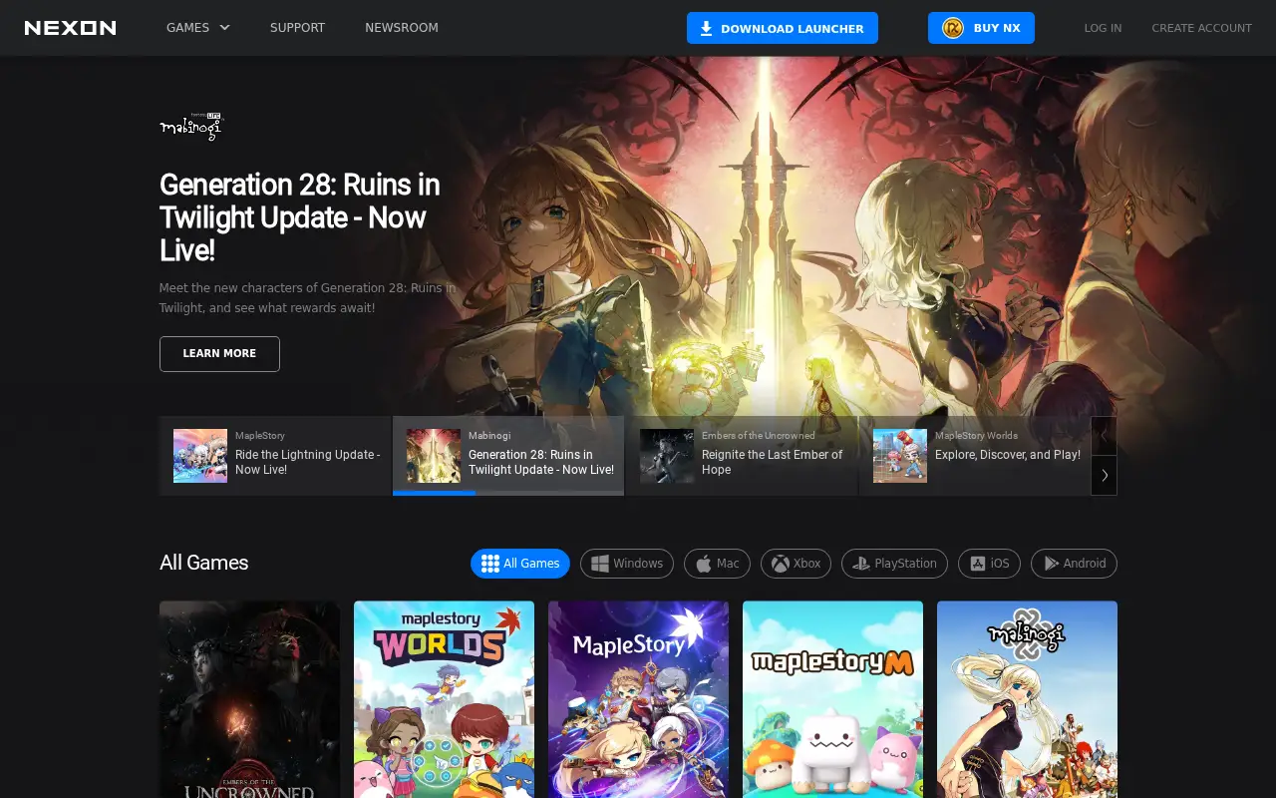Go to next carousel slide arrow
Screen dimensions: 1276x798
[1105, 476]
